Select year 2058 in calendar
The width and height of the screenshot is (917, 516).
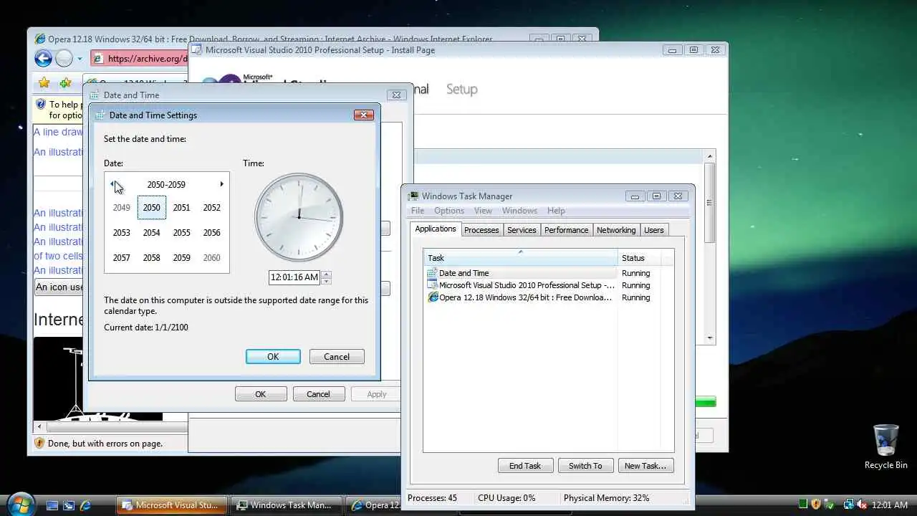click(152, 258)
